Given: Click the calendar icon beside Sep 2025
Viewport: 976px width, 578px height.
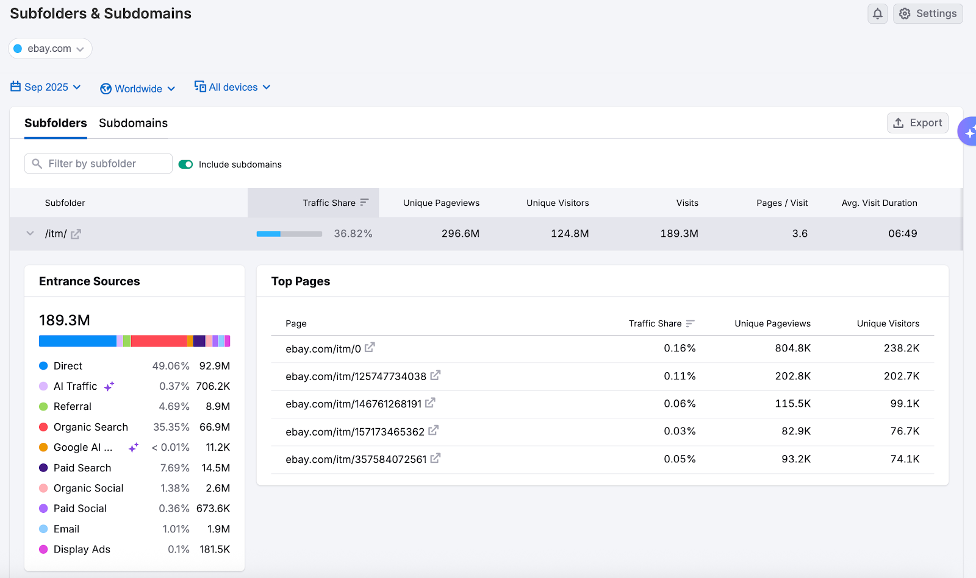Looking at the screenshot, I should tap(15, 86).
